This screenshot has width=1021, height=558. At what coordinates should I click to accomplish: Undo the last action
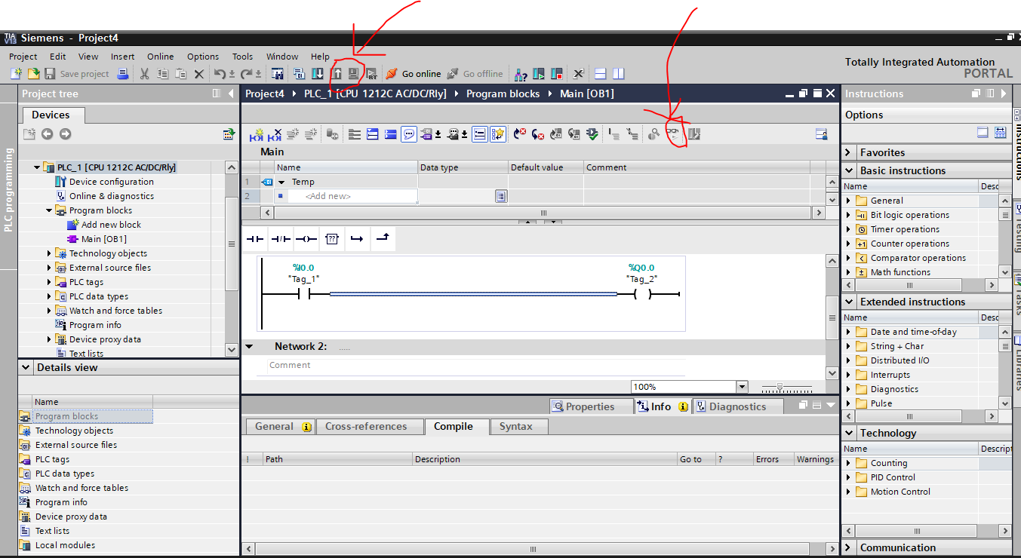pos(220,74)
